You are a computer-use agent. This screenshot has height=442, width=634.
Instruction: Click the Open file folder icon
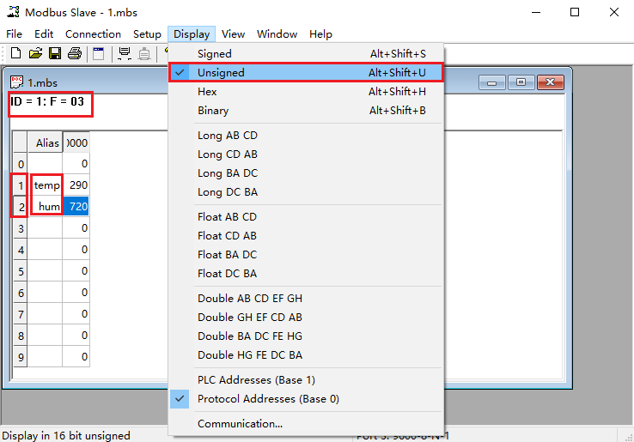tap(35, 53)
